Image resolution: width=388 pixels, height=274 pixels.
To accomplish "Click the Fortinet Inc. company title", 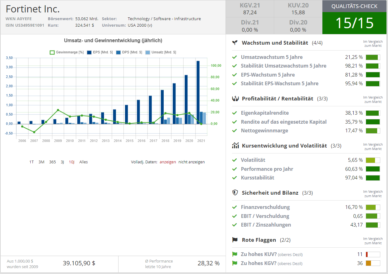I will pyautogui.click(x=33, y=9).
